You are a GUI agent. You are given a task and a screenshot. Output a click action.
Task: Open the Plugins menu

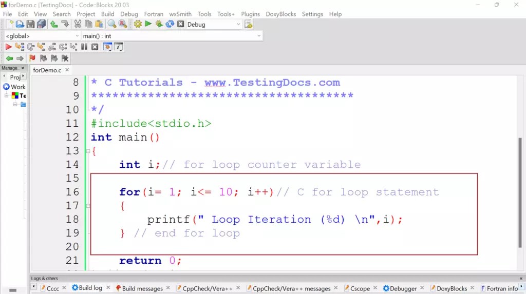pyautogui.click(x=250, y=14)
